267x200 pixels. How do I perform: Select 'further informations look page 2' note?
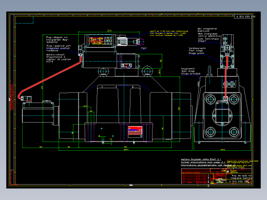pyautogui.click(x=203, y=162)
